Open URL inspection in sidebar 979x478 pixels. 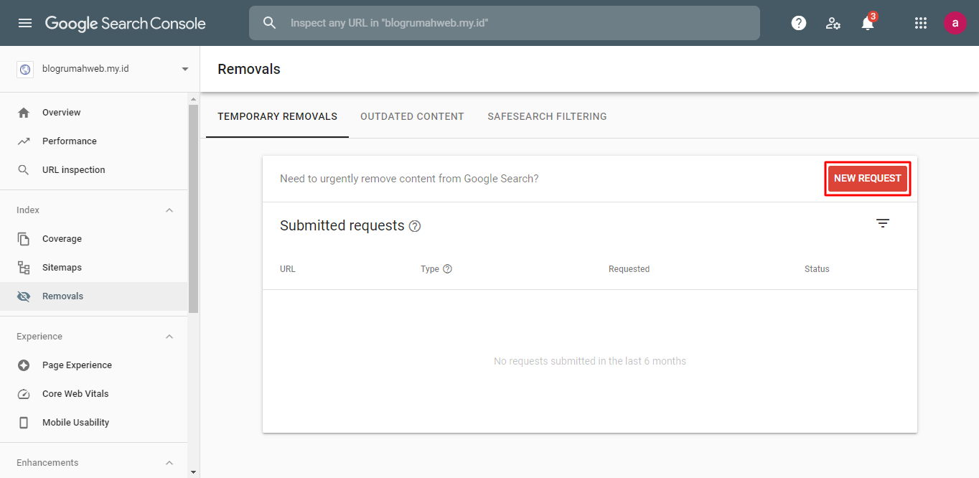(x=94, y=170)
